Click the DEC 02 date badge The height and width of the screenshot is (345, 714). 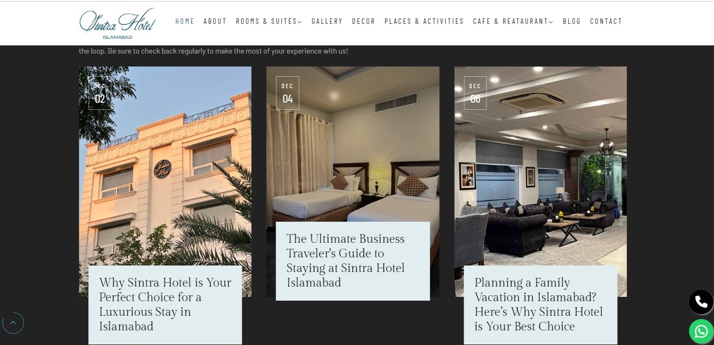tap(100, 93)
